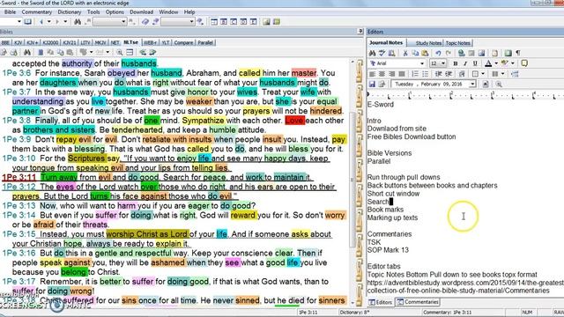564x317 pixels.
Task: Apply numbered list formatting
Action: (415, 74)
